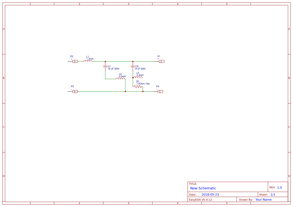293x207 pixels.
Task: Click the "L2" designator label
Action: click(120, 74)
